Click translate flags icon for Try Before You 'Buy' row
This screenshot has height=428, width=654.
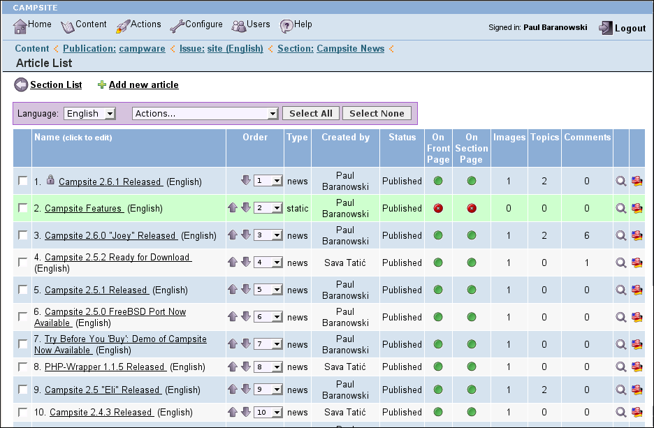637,344
